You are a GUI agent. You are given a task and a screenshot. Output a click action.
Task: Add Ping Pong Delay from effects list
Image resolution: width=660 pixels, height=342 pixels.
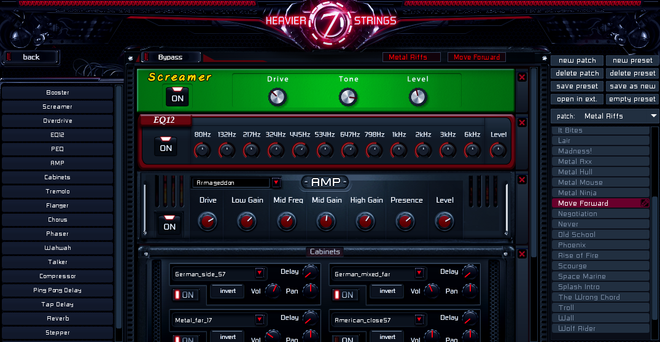(x=57, y=290)
